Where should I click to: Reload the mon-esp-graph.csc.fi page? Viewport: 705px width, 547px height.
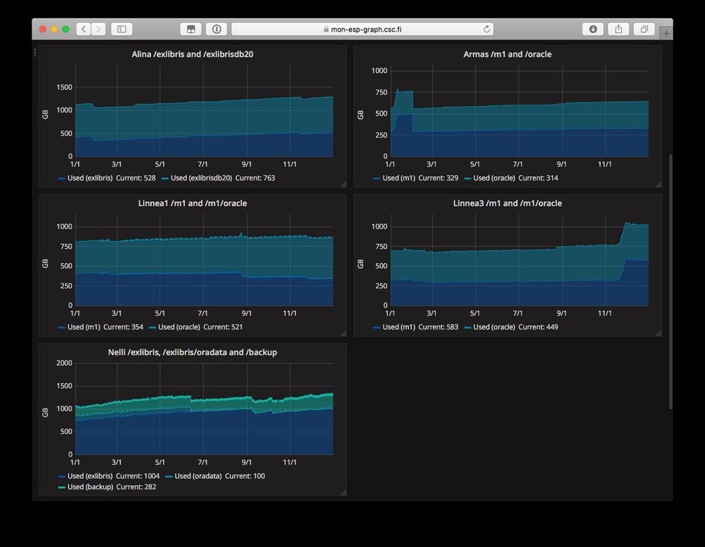pos(487,29)
